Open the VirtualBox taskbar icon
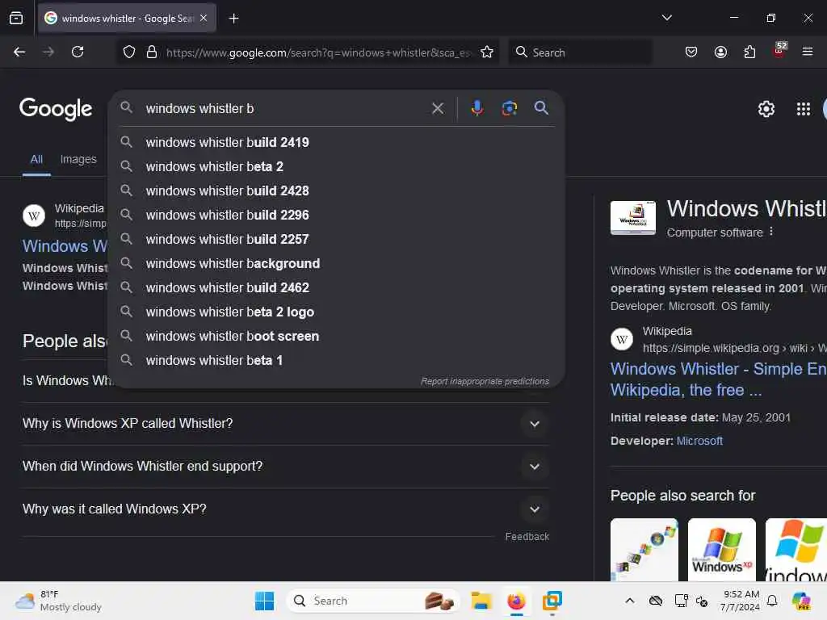Viewport: 827px width, 620px height. (x=552, y=601)
